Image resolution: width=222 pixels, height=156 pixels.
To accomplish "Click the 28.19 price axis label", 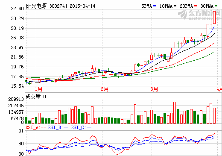I will (x=17, y=28).
